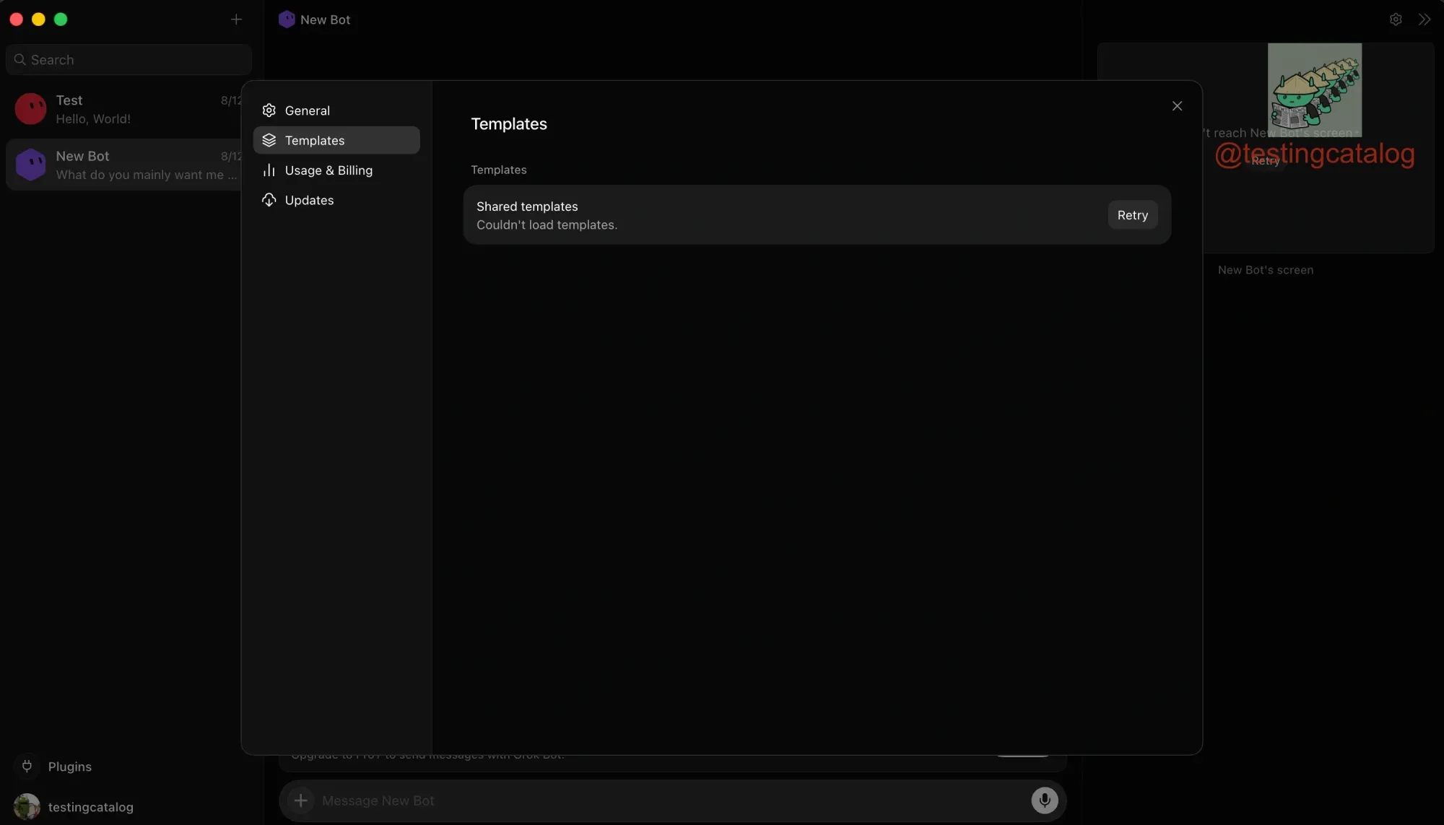The height and width of the screenshot is (825, 1444).
Task: Open the testingcatalog profile avatar
Action: (27, 806)
